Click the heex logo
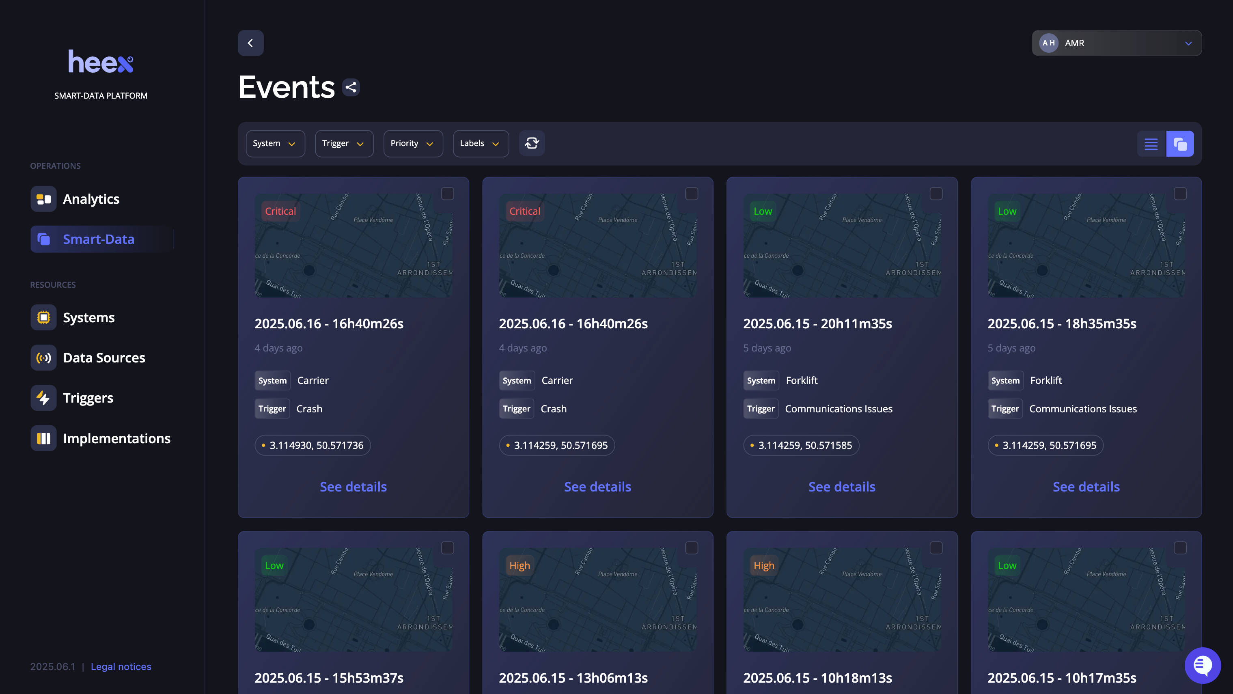The image size is (1233, 694). [101, 61]
